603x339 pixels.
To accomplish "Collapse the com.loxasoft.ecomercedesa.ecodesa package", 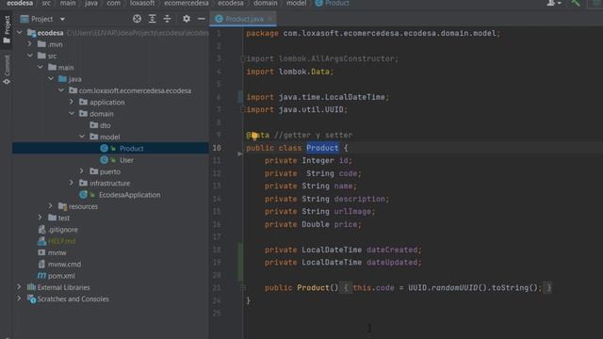I will pos(61,90).
